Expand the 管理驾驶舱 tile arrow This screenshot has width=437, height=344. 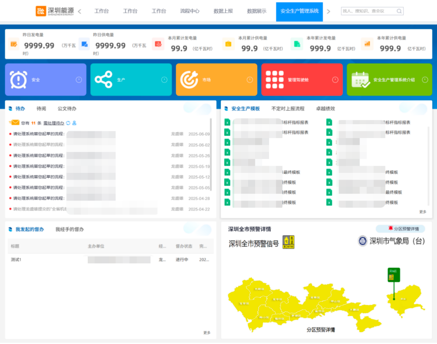335,80
